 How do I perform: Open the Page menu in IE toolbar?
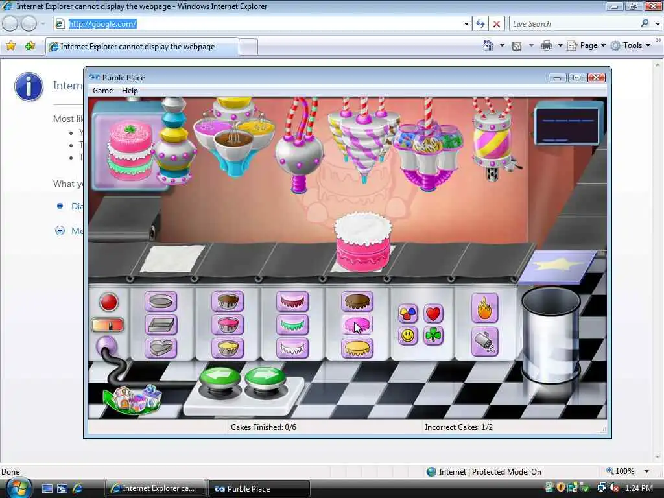pyautogui.click(x=587, y=45)
